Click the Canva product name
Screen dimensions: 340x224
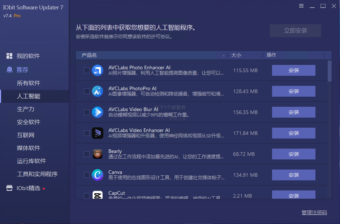point(115,172)
